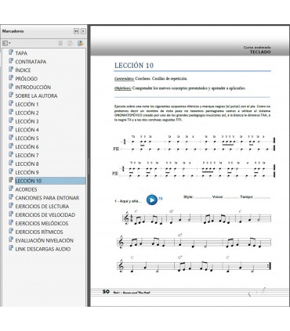Click the 'TECLADO' header text
The image size is (290, 331).
260,52
